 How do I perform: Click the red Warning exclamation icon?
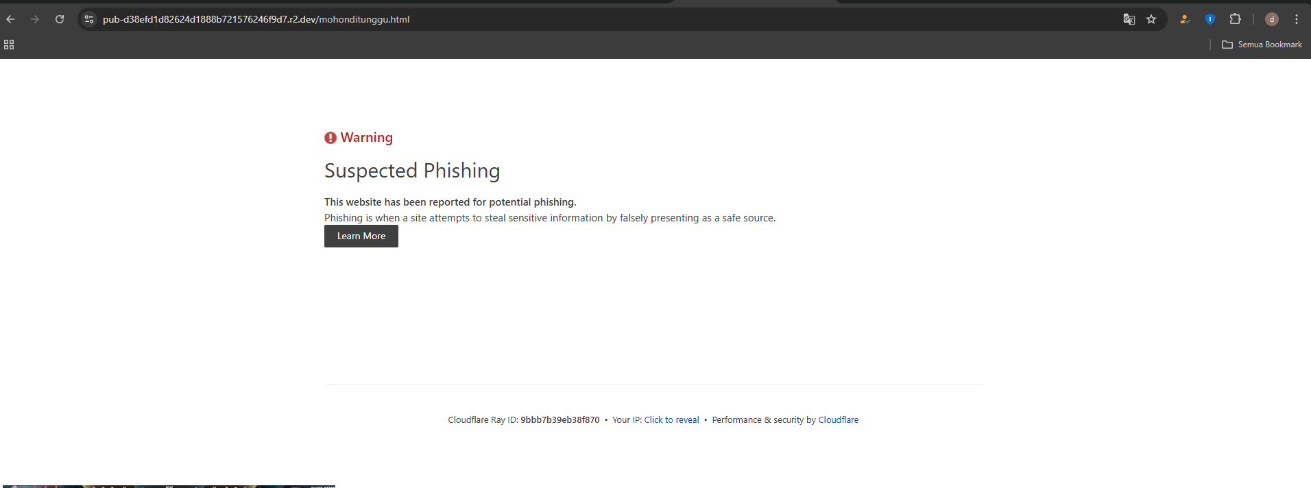330,138
